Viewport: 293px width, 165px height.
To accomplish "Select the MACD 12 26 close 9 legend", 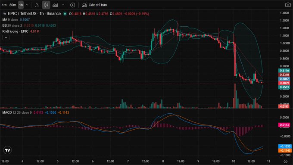I will pos(35,112).
